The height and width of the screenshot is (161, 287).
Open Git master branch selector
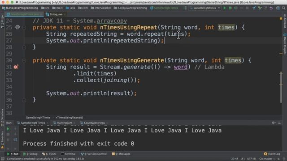coord(267,159)
